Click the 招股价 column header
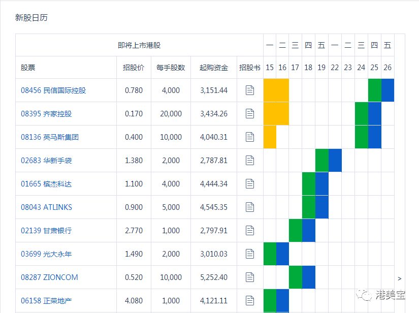This screenshot has height=313, width=419. [134, 68]
